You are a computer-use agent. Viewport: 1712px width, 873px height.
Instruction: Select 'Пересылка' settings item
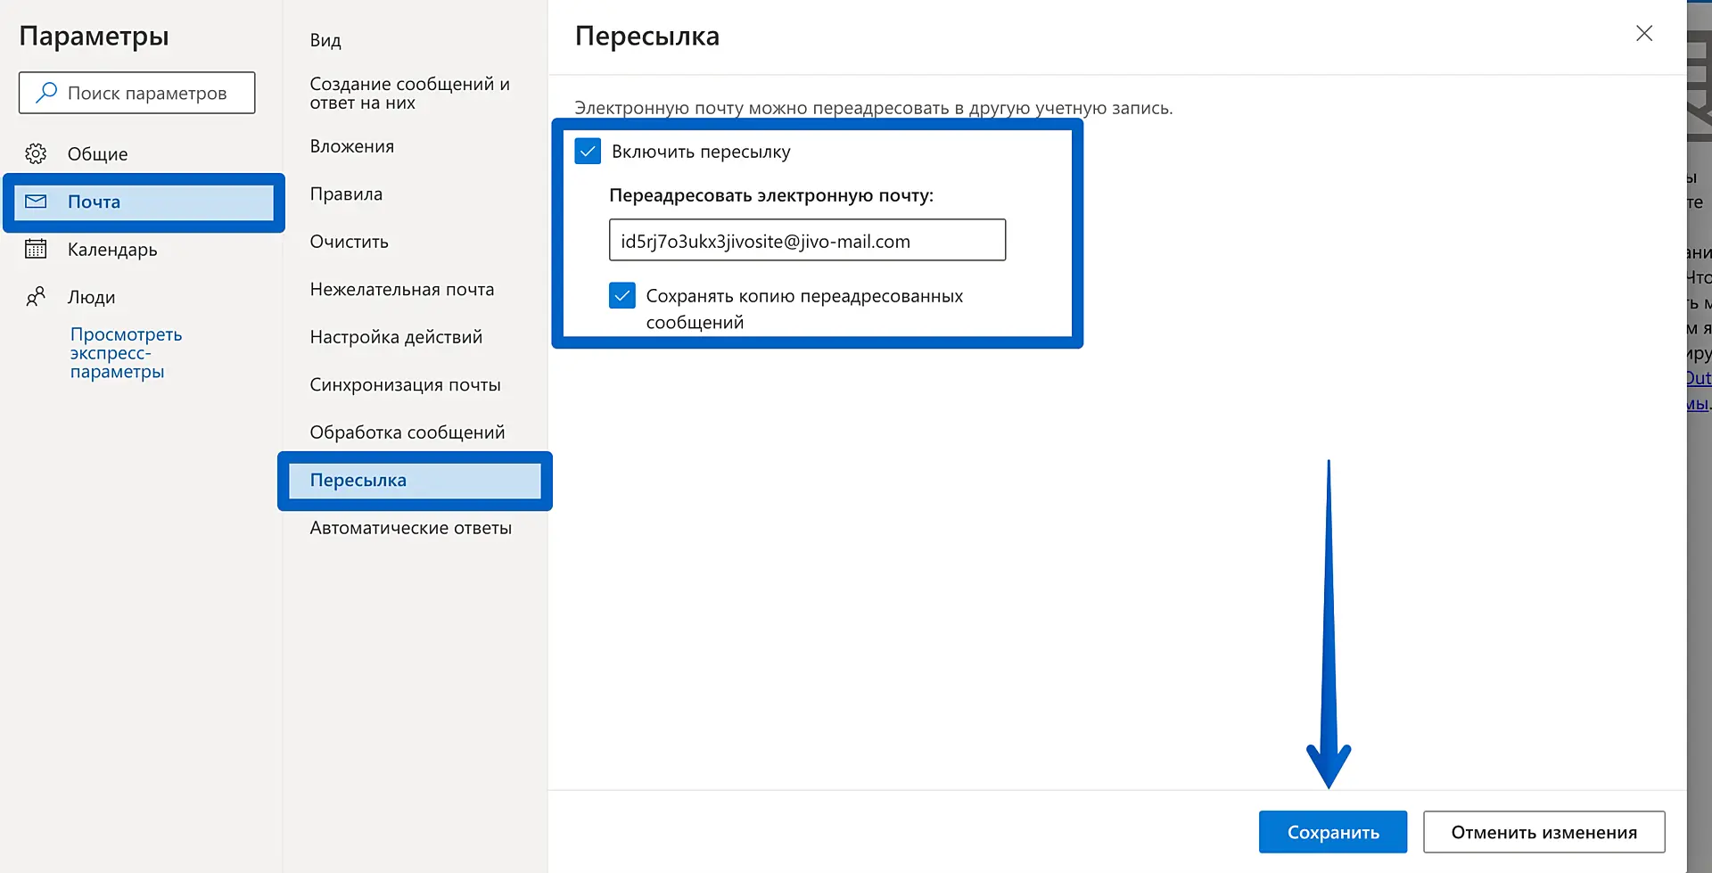pos(358,480)
